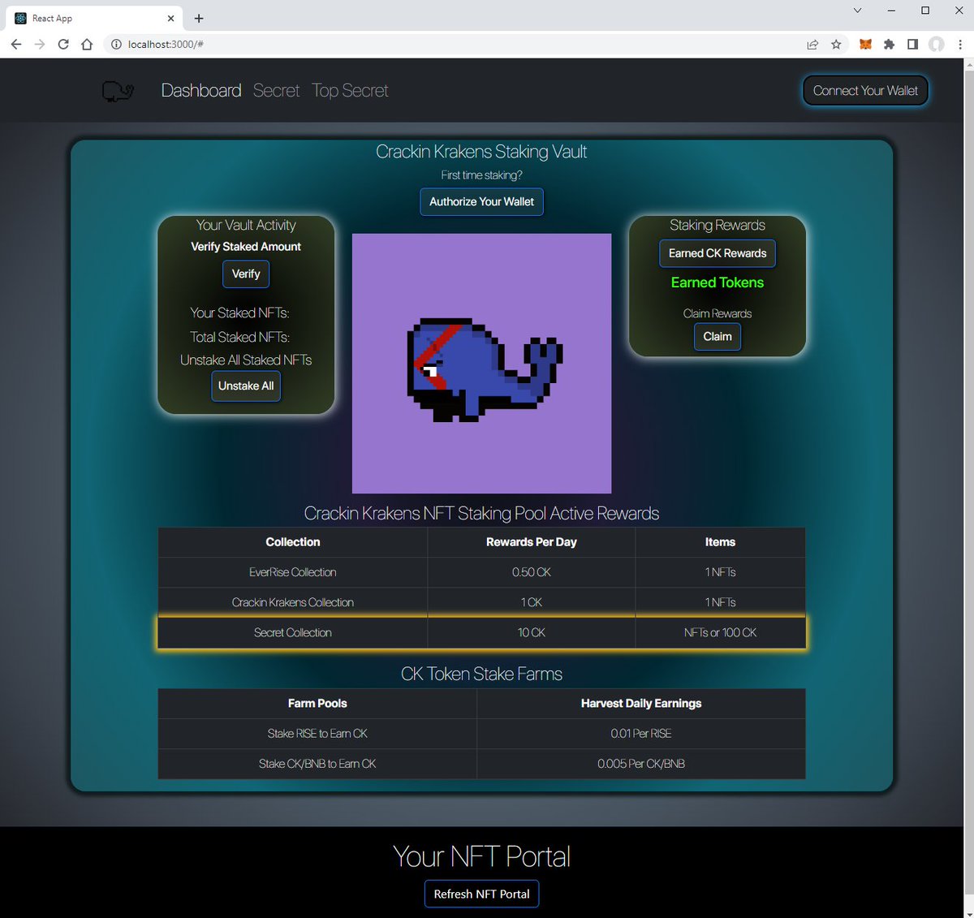Click Verify to check staked amount
Screen dimensions: 974x918
click(245, 274)
